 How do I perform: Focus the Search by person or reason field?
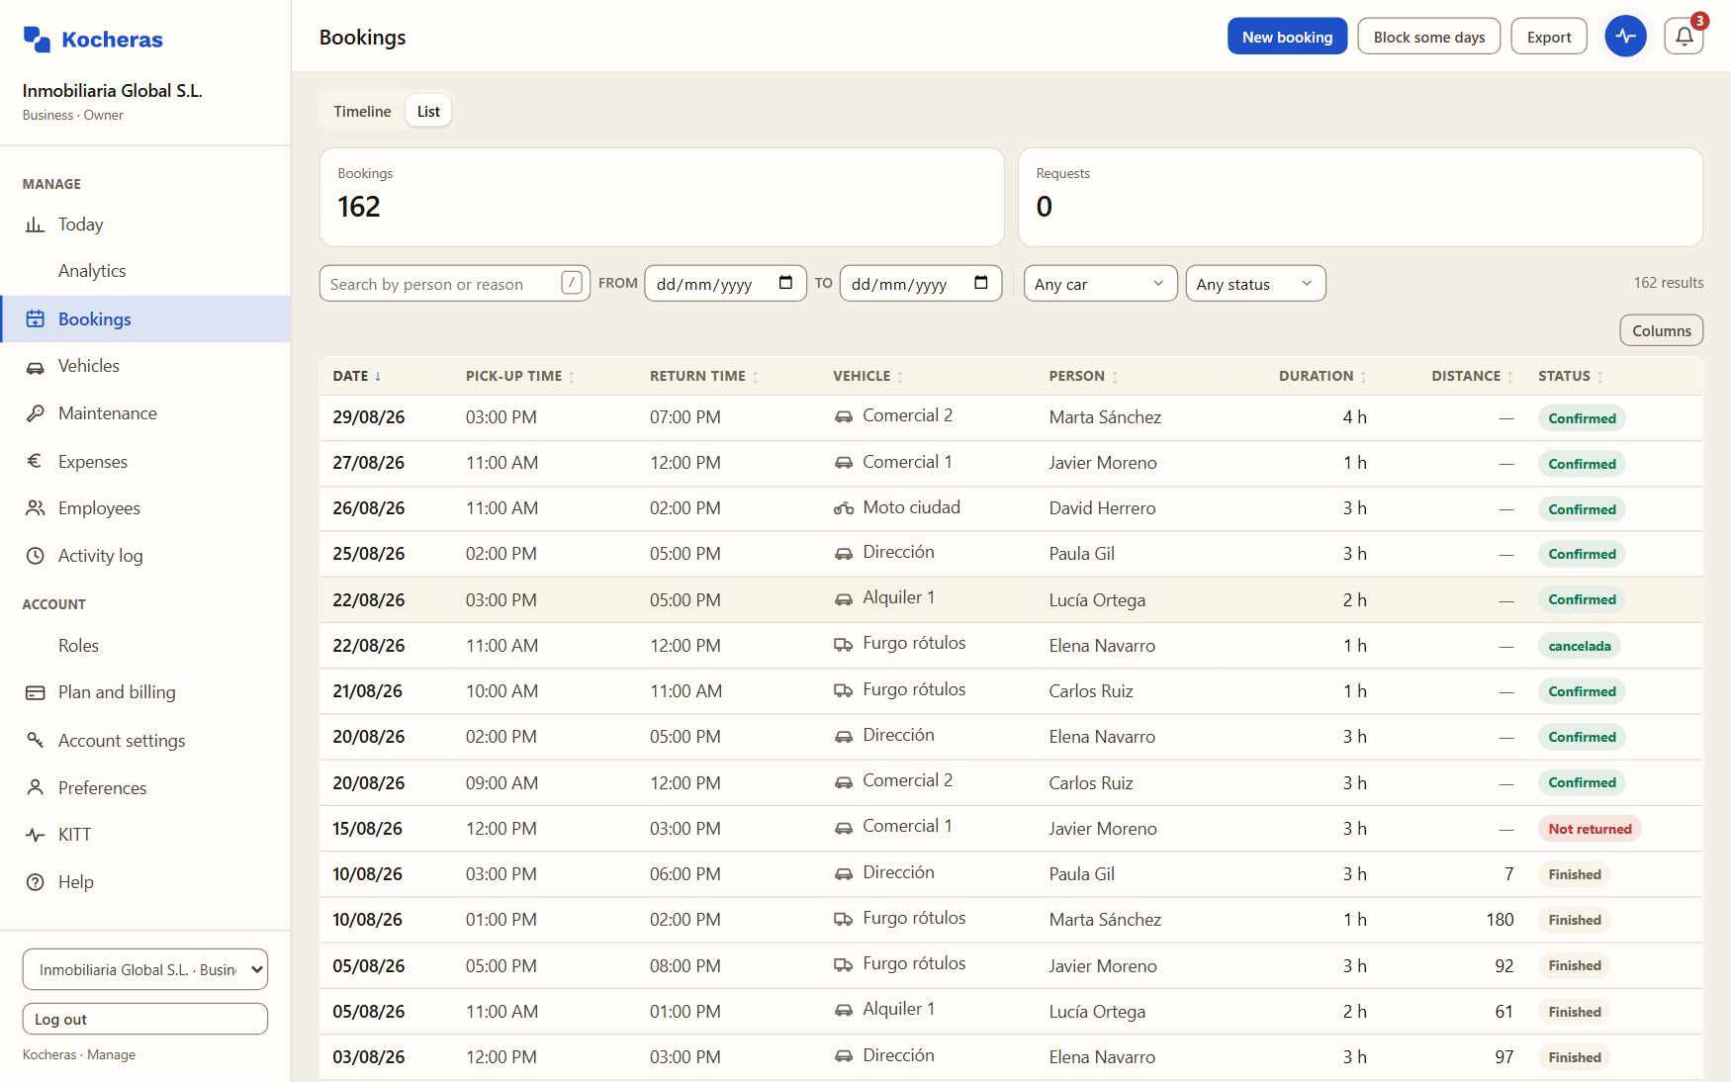tap(455, 283)
